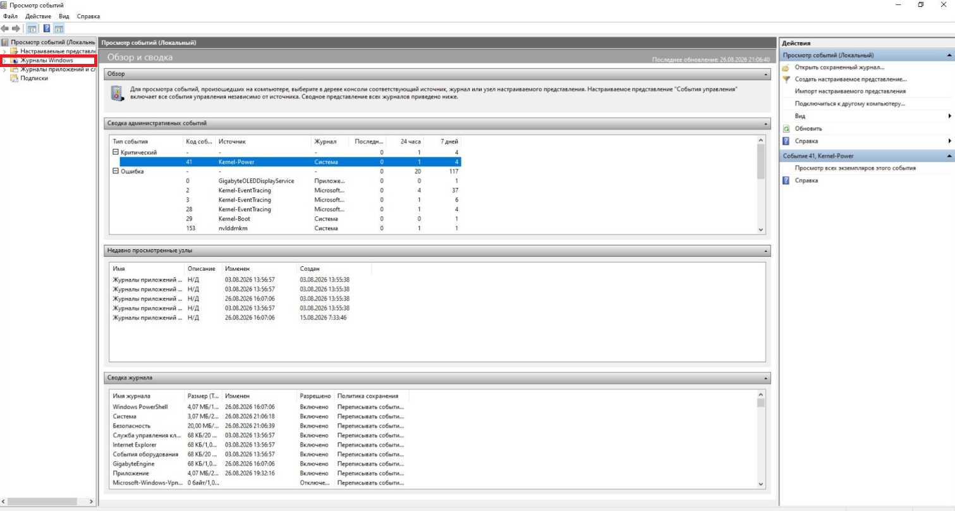Collapse the Критический event group
955x511 pixels.
(116, 152)
